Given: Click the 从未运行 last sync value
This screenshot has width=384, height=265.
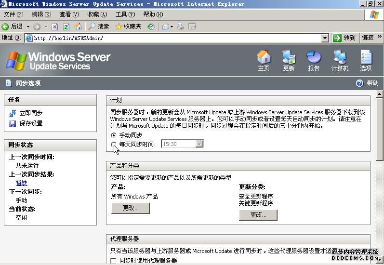Looking at the screenshot, I should (x=27, y=166).
